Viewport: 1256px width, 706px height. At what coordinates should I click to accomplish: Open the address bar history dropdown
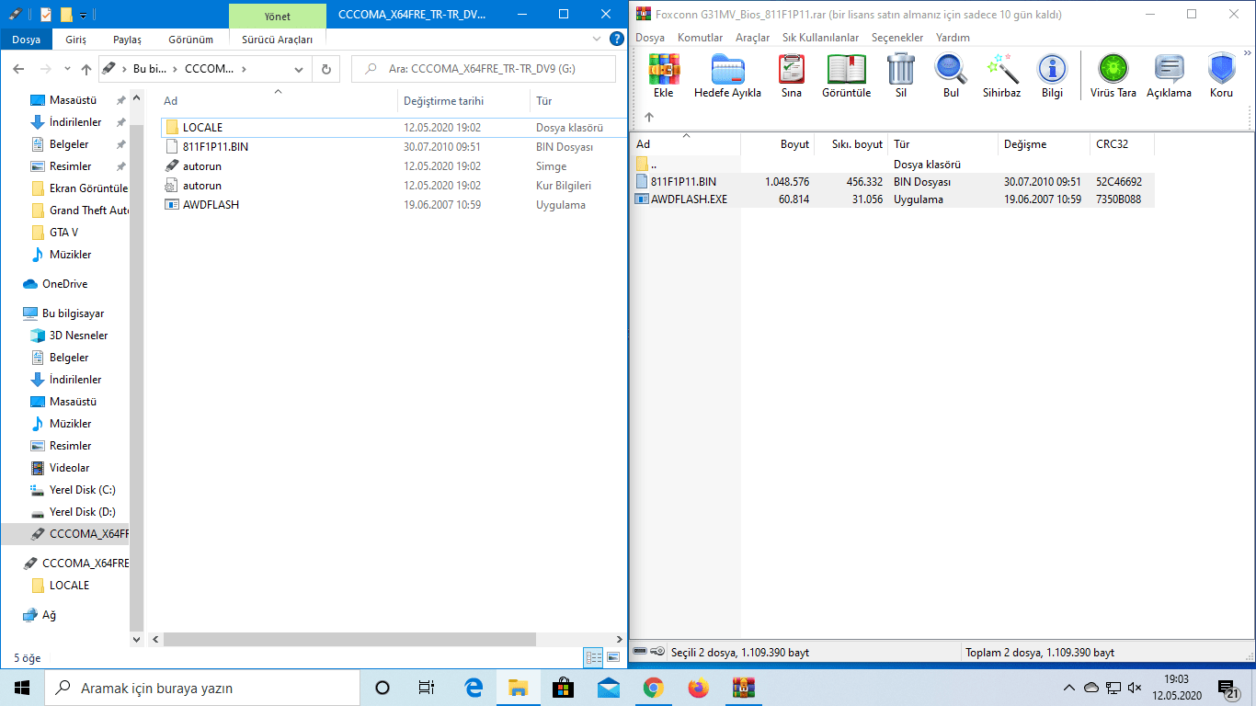pyautogui.click(x=299, y=69)
